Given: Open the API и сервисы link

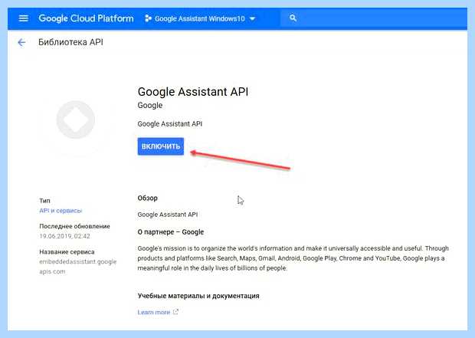Looking at the screenshot, I should [x=61, y=210].
